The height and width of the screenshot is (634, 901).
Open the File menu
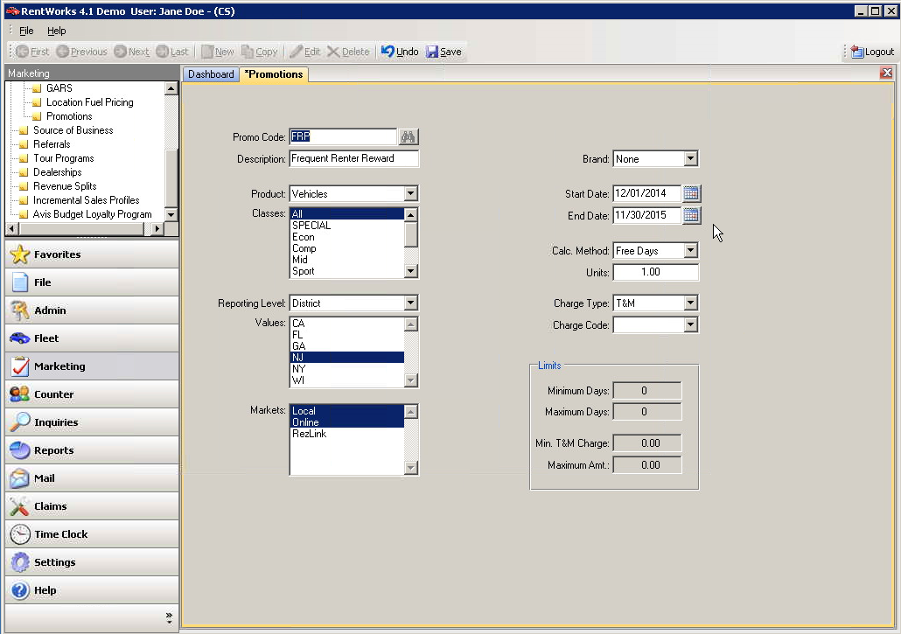click(x=26, y=31)
